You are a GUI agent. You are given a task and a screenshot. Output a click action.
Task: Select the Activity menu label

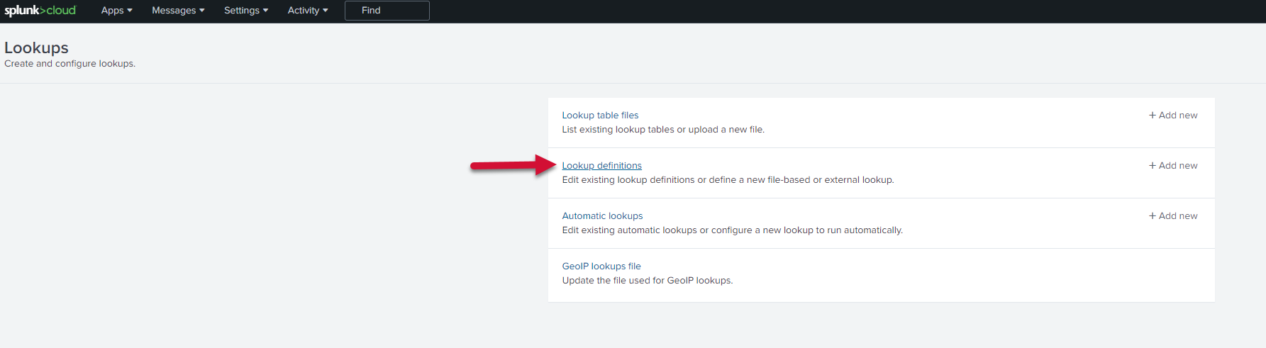(x=303, y=11)
